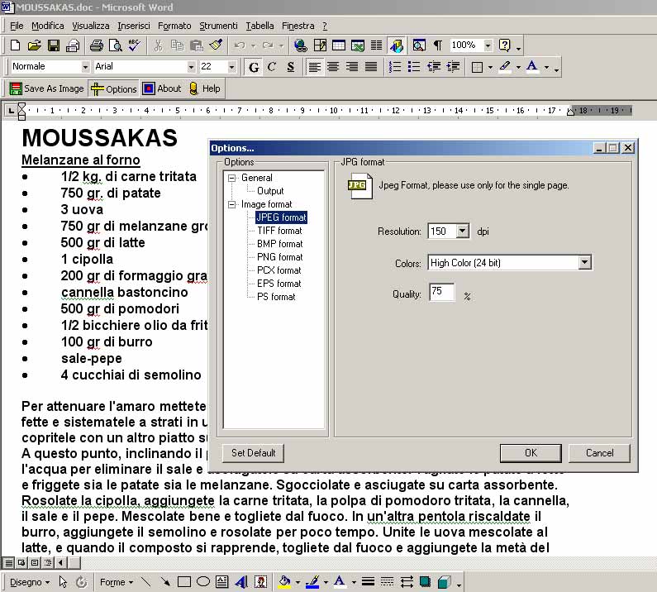Click the Quality percentage input field
Screen dimensions: 657x592
[441, 293]
